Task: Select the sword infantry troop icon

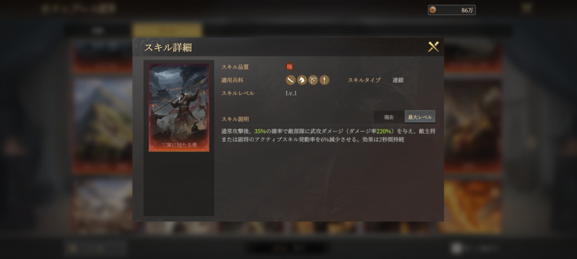Action: coord(291,80)
